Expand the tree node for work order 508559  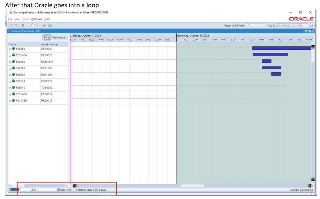(x=10, y=49)
